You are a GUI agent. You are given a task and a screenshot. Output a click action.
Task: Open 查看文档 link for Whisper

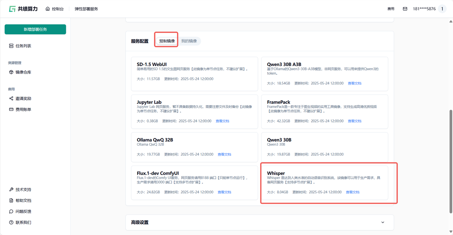point(352,192)
